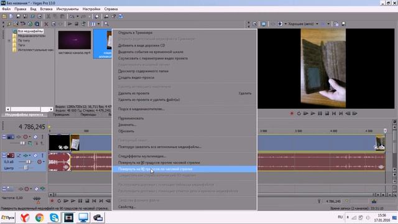
Task: Toggle solo on video track 1
Action: [42, 137]
